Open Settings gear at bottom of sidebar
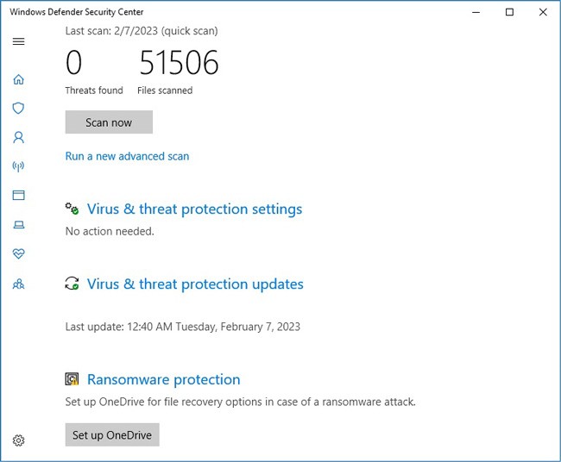Image resolution: width=561 pixels, height=462 pixels. [19, 440]
